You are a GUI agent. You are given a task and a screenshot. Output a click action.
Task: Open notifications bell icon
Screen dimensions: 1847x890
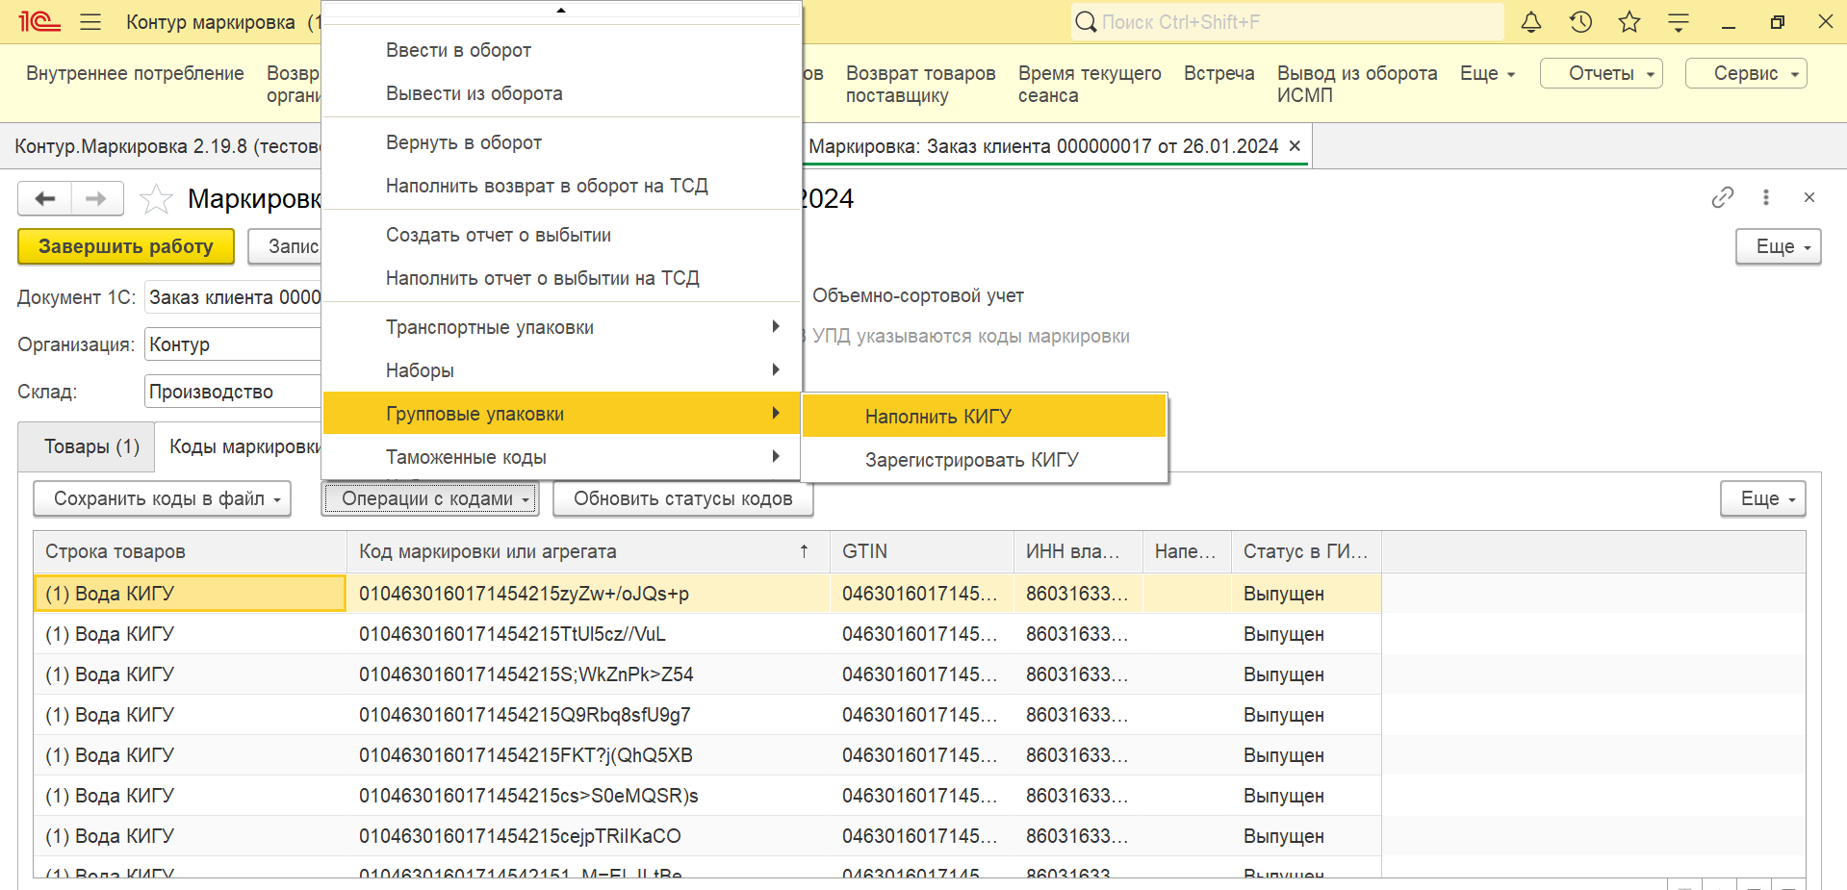(1531, 22)
